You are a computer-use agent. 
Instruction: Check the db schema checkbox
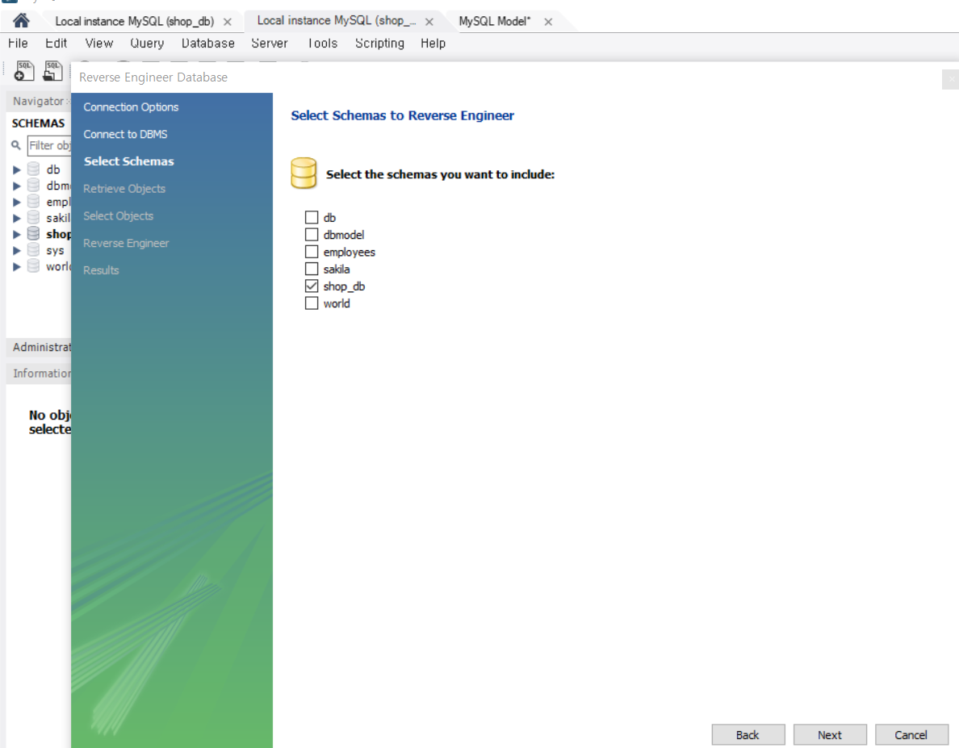[312, 218]
